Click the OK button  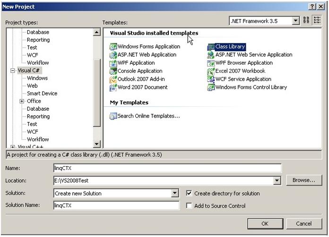point(265,224)
